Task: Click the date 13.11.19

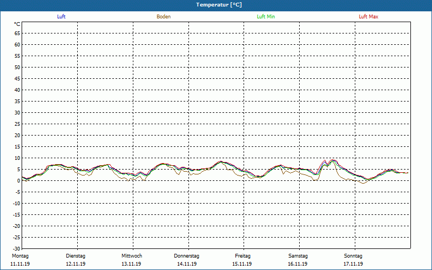Action: (x=131, y=264)
